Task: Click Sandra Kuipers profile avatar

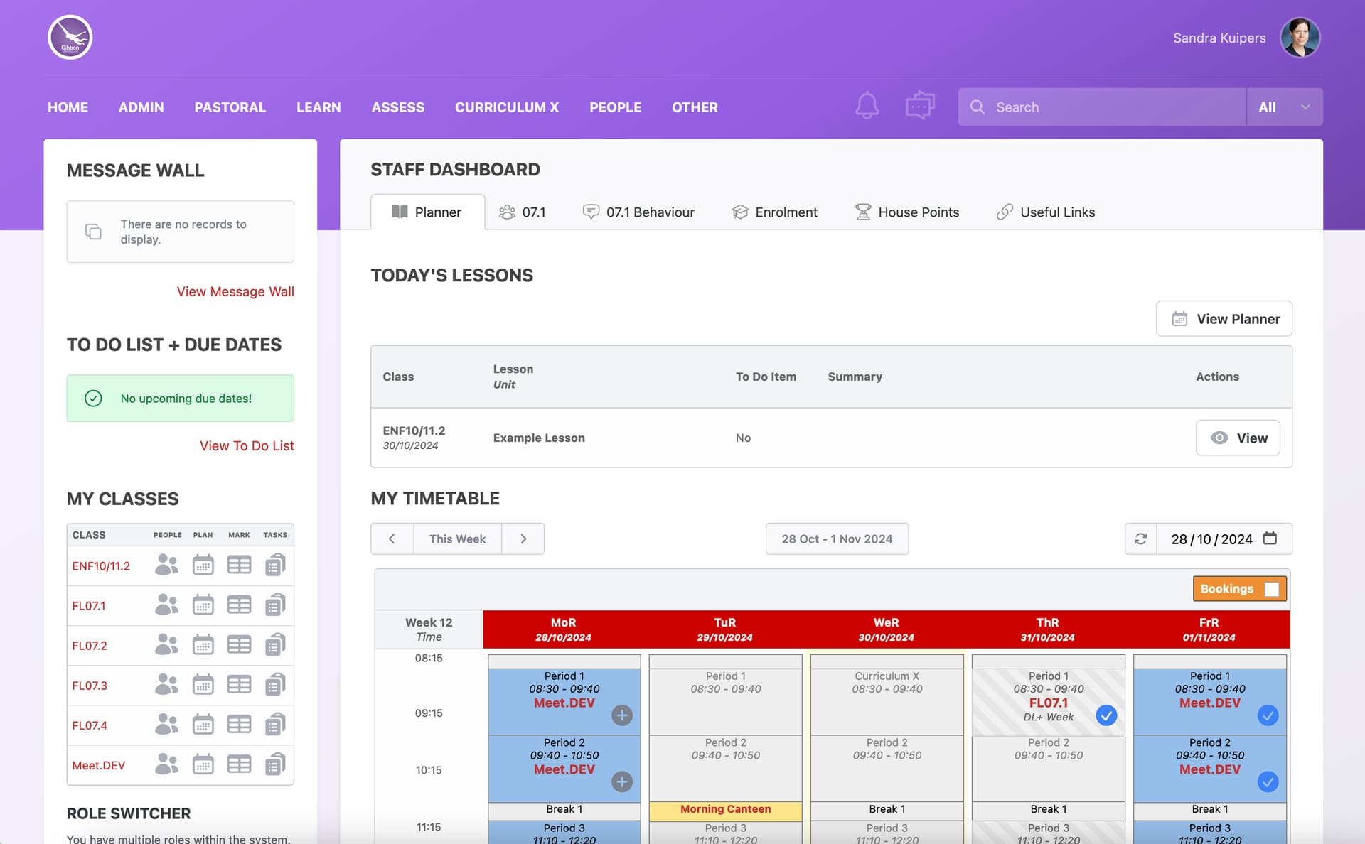Action: tap(1300, 38)
